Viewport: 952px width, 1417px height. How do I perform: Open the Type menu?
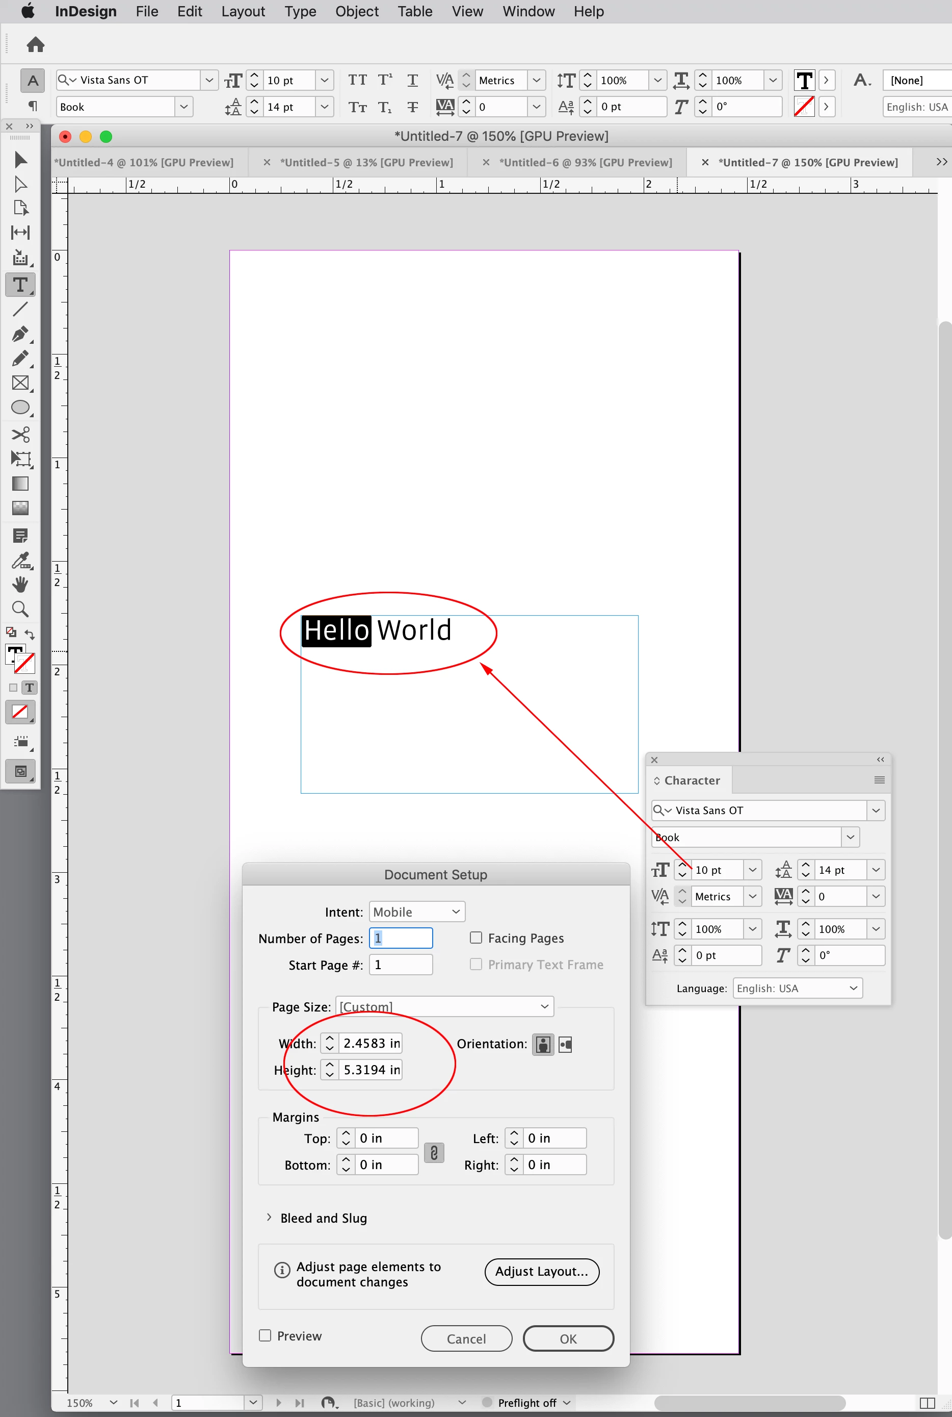click(x=301, y=12)
